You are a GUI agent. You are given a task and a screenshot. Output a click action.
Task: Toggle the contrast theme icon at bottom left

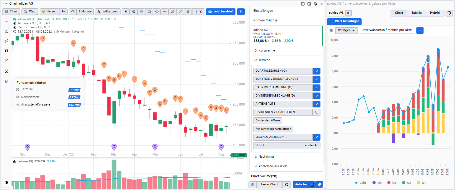coord(6,183)
